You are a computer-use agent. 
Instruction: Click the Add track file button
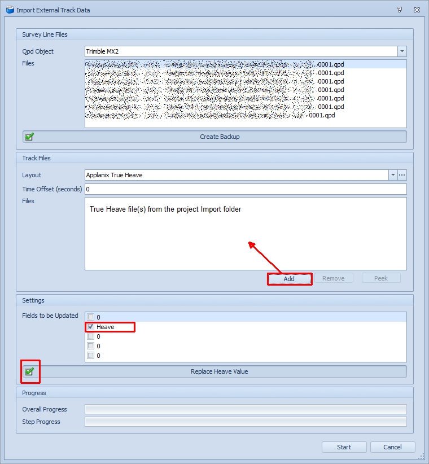(290, 279)
